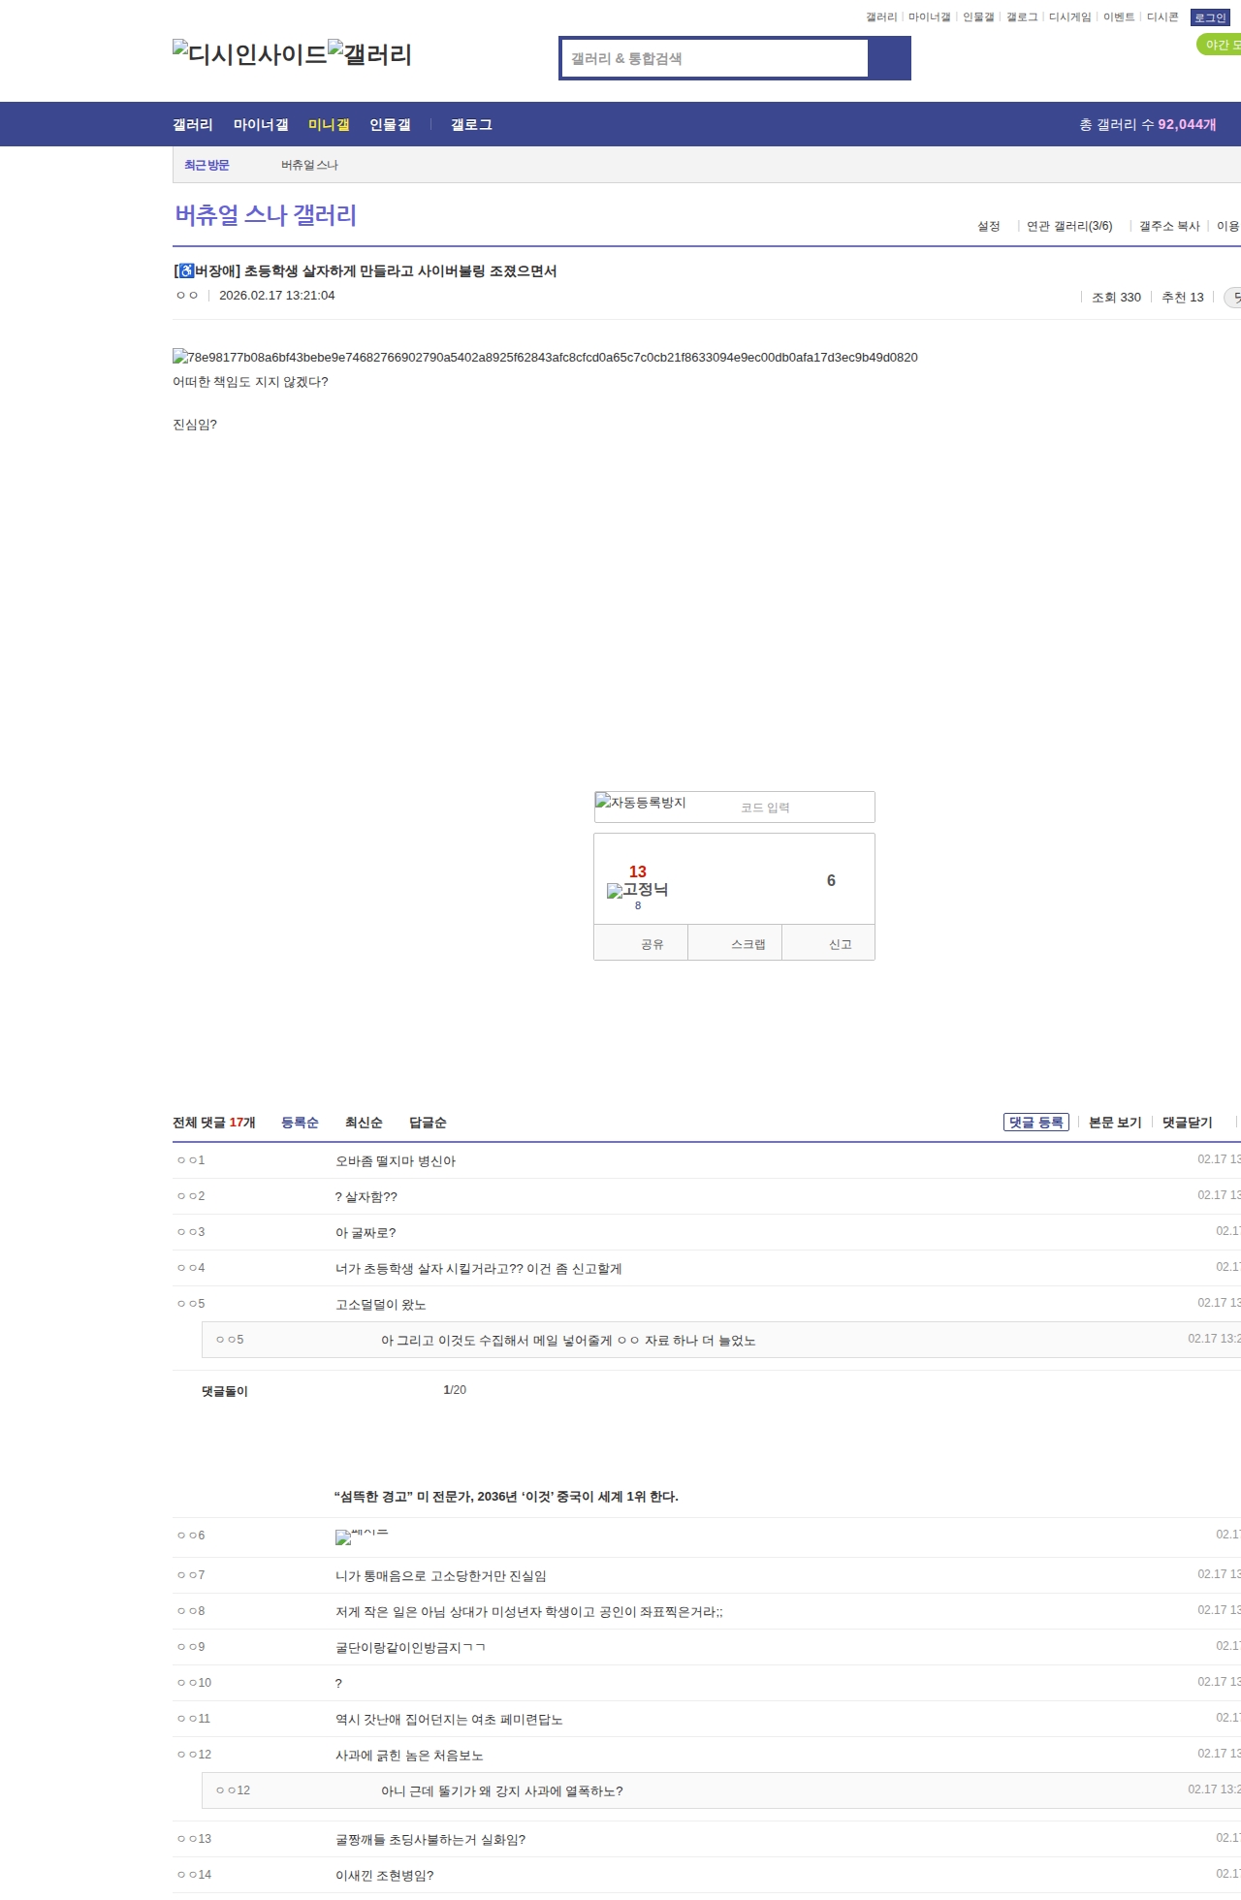
Task: Open the dccon image in comment number 6
Action: 362,1536
